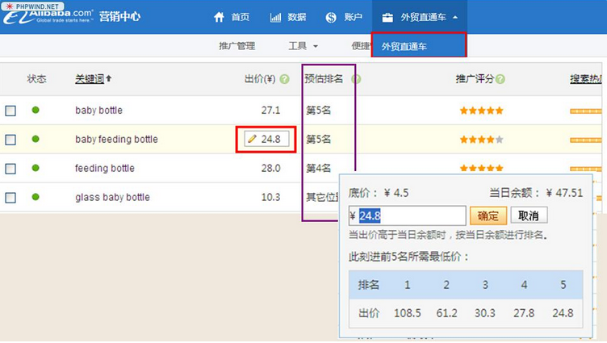Click the briefcase icon for 外贸直通车
This screenshot has width=607, height=343.
coord(387,17)
